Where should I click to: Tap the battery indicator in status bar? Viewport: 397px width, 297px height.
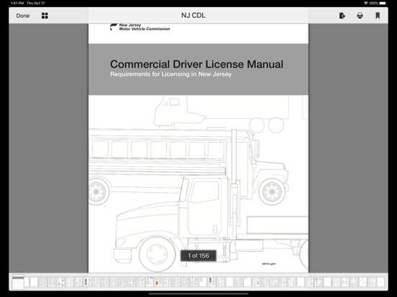click(x=383, y=3)
